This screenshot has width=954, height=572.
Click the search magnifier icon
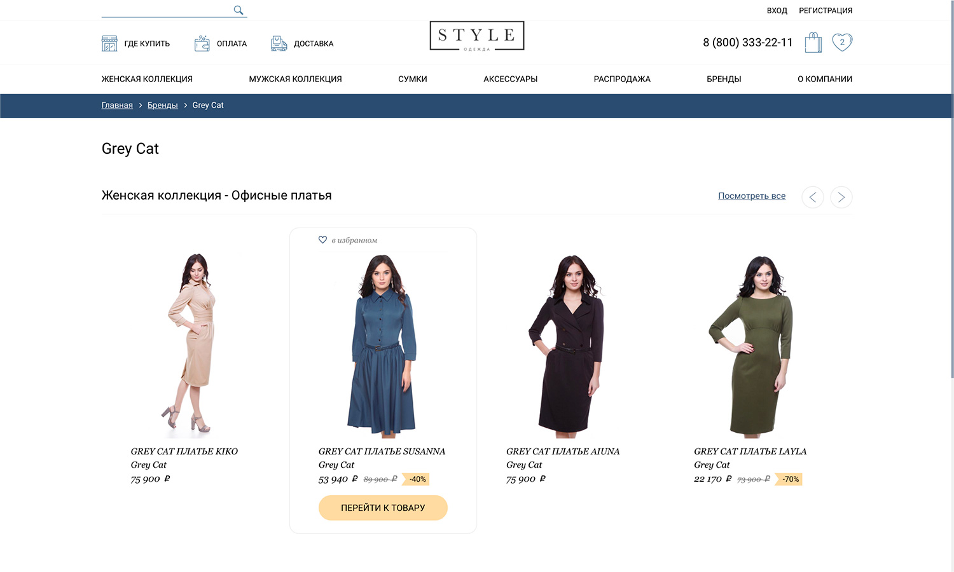[238, 10]
